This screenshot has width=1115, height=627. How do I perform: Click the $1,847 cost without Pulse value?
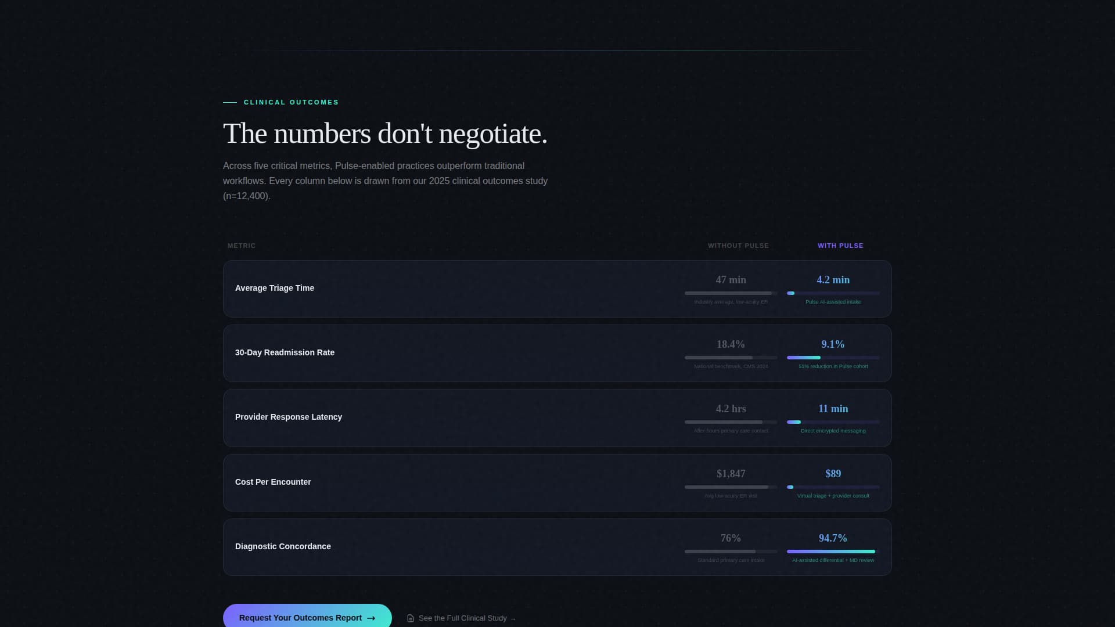coord(731,474)
